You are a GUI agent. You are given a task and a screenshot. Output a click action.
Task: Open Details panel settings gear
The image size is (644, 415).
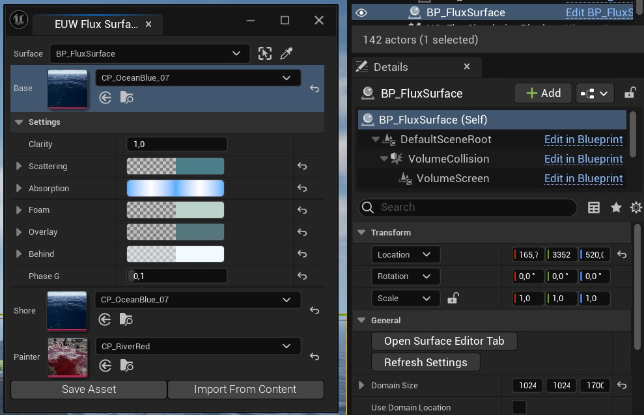click(x=636, y=207)
